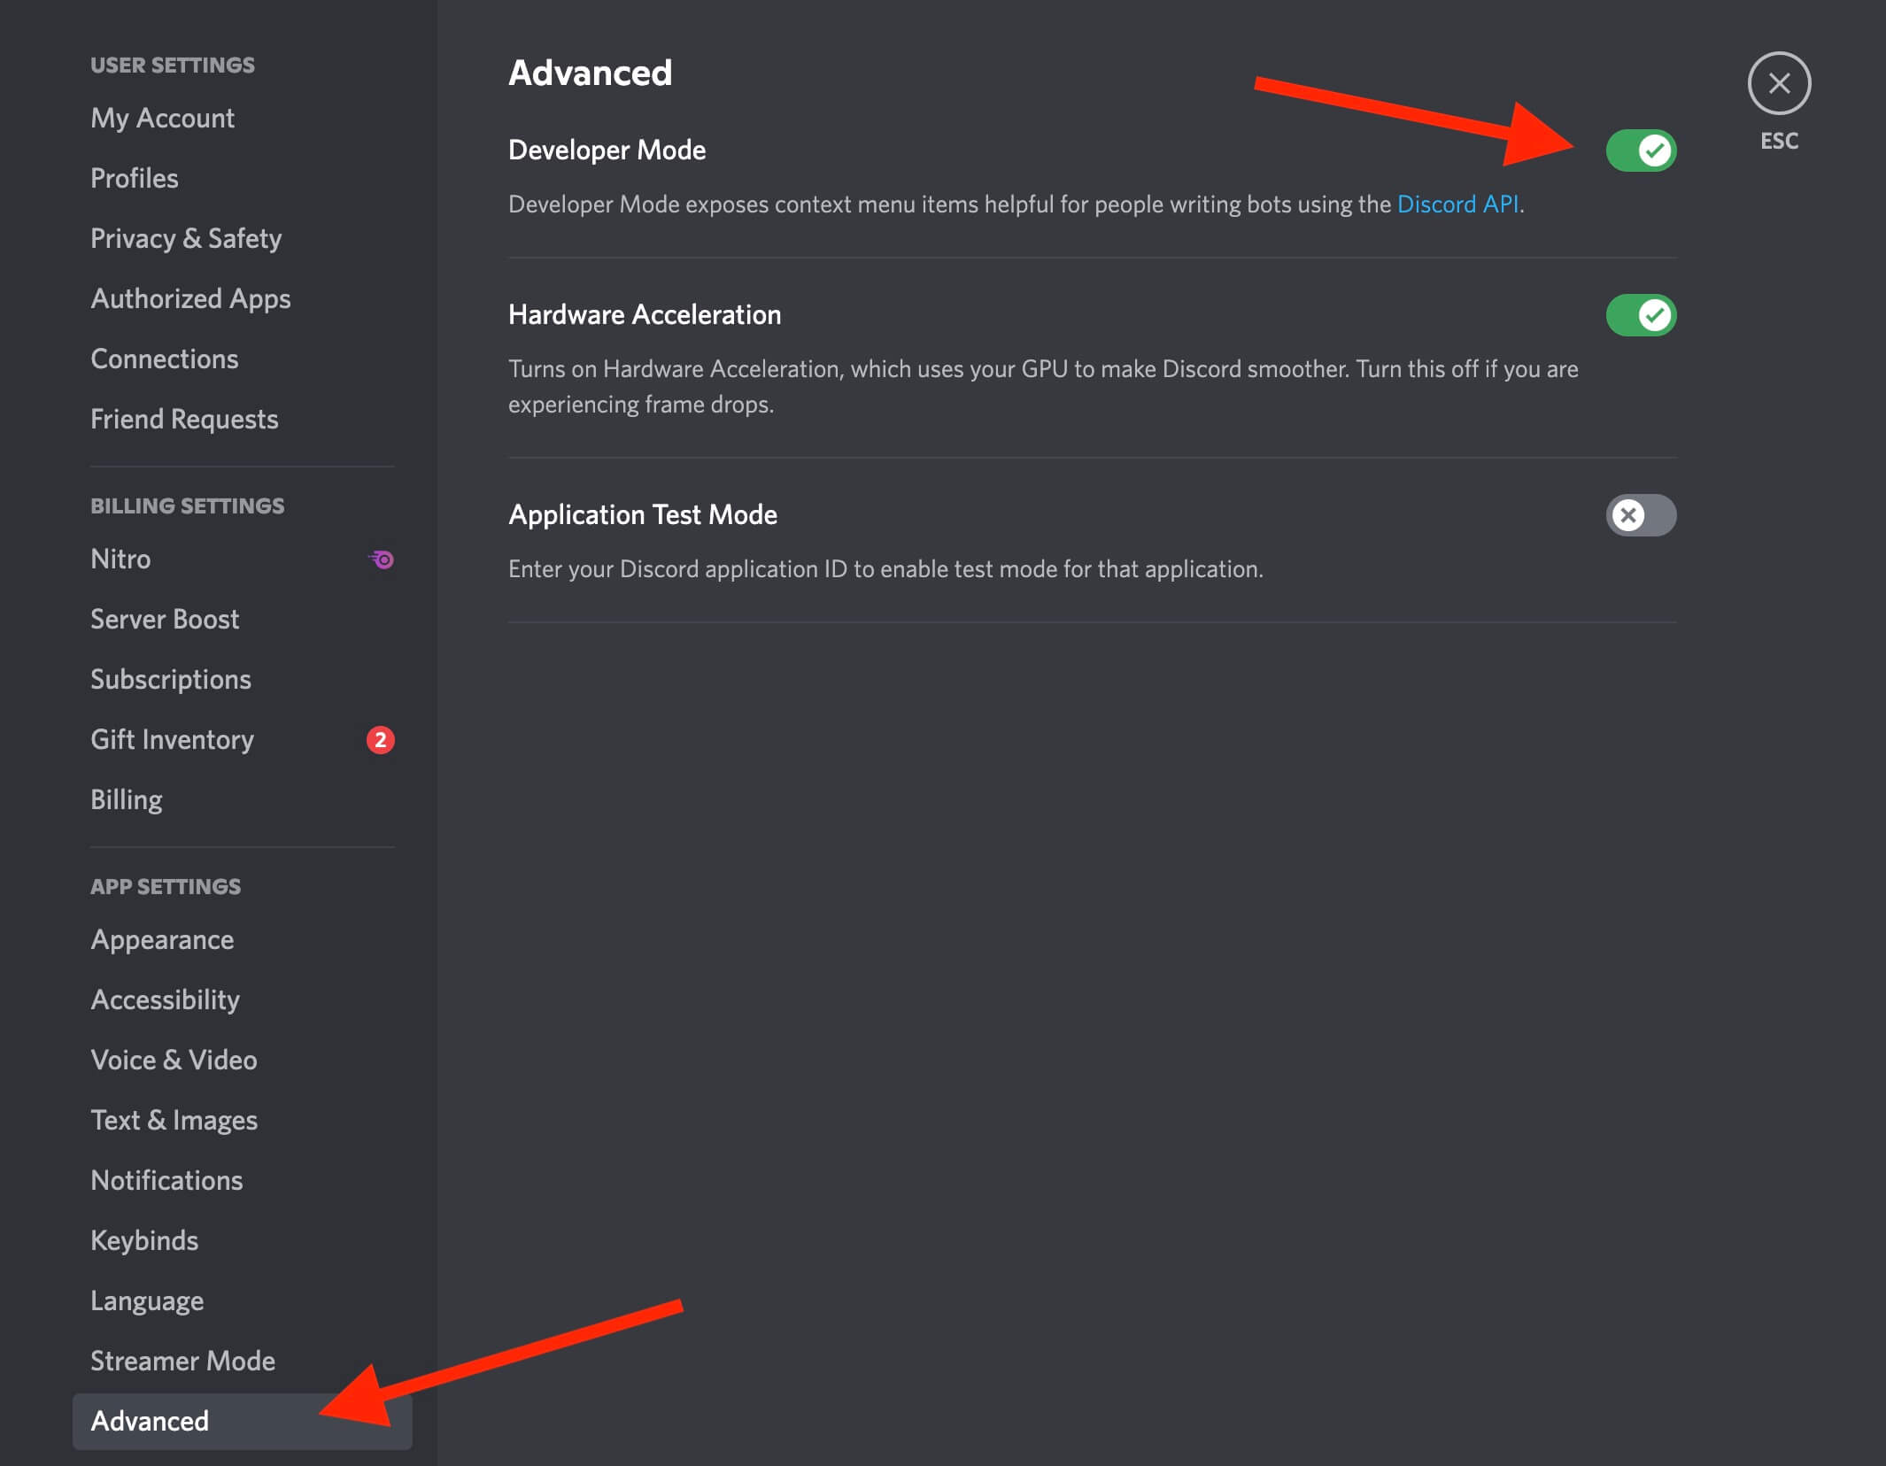The height and width of the screenshot is (1466, 1886).
Task: Open Nitro billing settings
Action: pos(120,559)
